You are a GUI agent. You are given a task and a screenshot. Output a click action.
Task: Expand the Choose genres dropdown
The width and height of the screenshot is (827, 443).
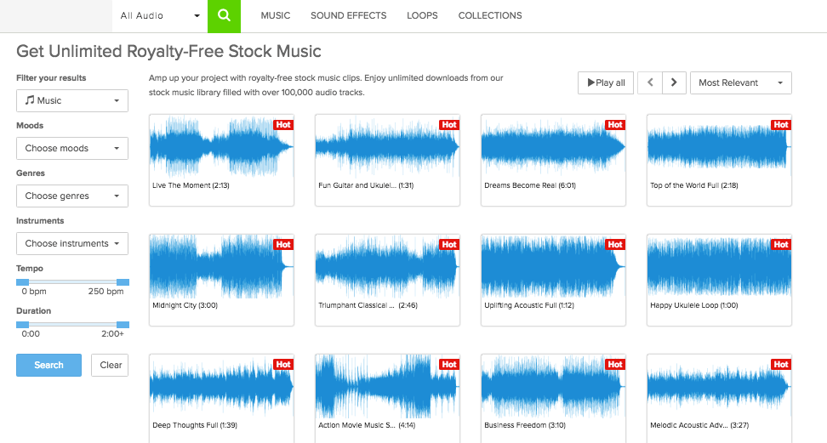72,196
